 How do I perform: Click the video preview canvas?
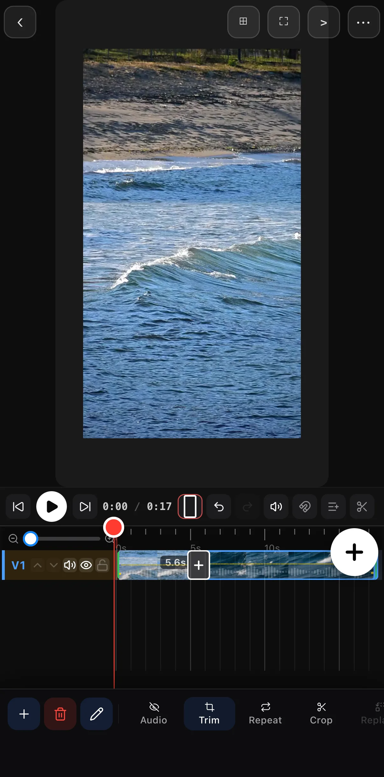pyautogui.click(x=192, y=243)
